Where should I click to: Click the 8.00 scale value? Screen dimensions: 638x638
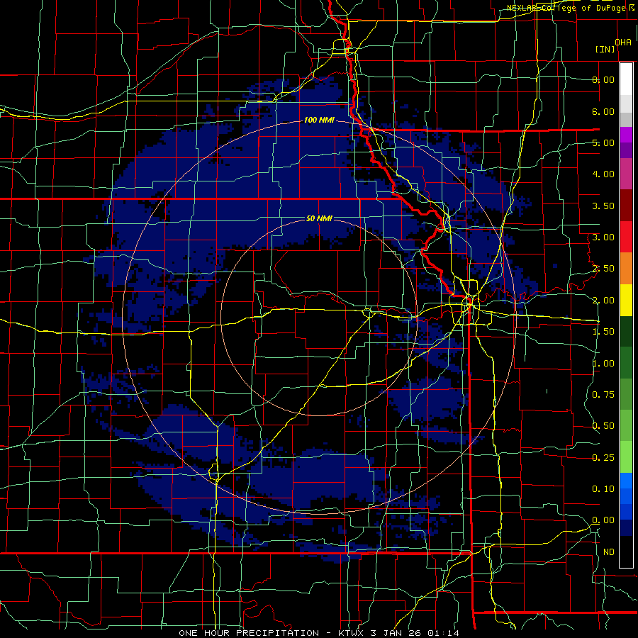pyautogui.click(x=603, y=79)
